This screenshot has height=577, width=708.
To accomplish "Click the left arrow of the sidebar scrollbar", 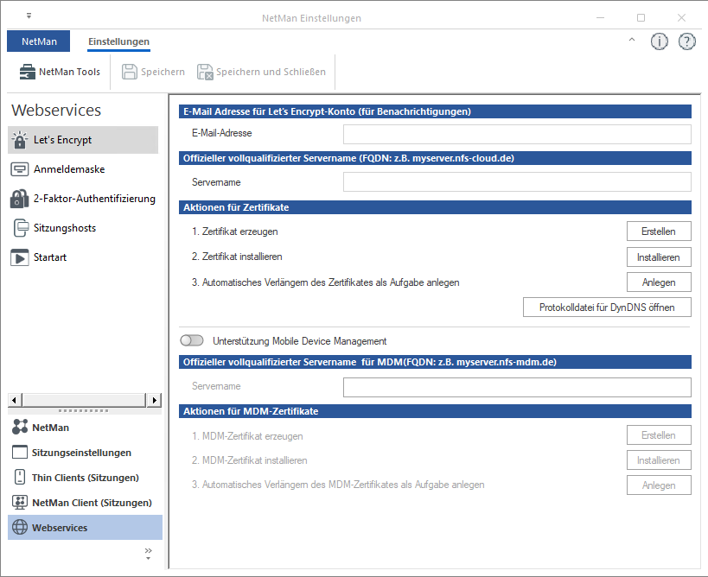I will pos(12,400).
